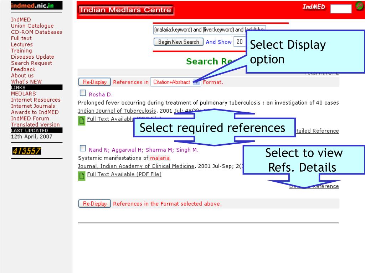The image size is (365, 273).
Task: Click the highlighted word malaria in the title
Action: tap(160, 158)
